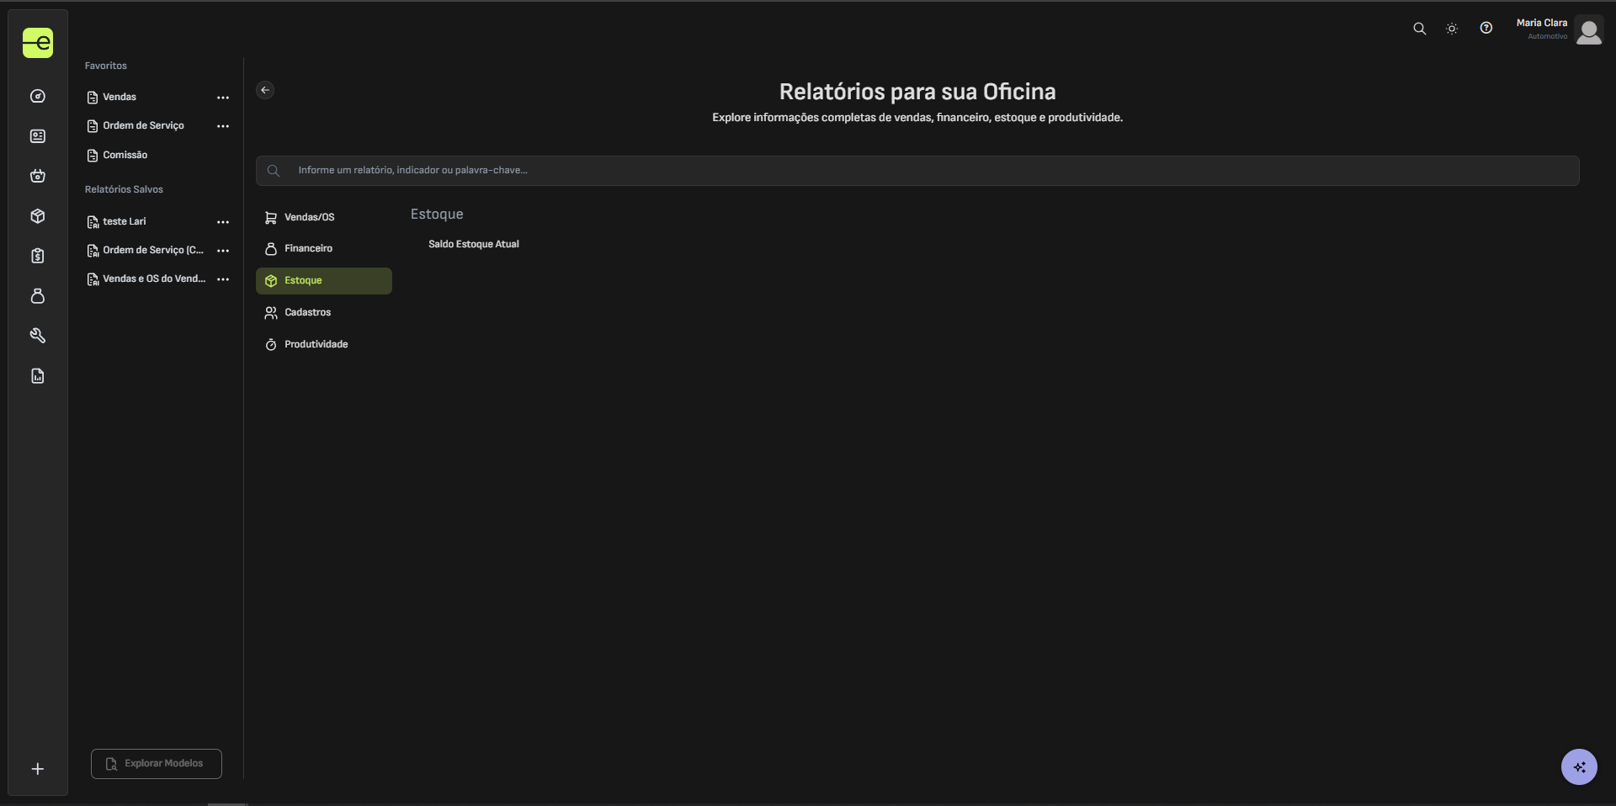Focus the report search input field
The width and height of the screenshot is (1616, 806).
click(917, 171)
